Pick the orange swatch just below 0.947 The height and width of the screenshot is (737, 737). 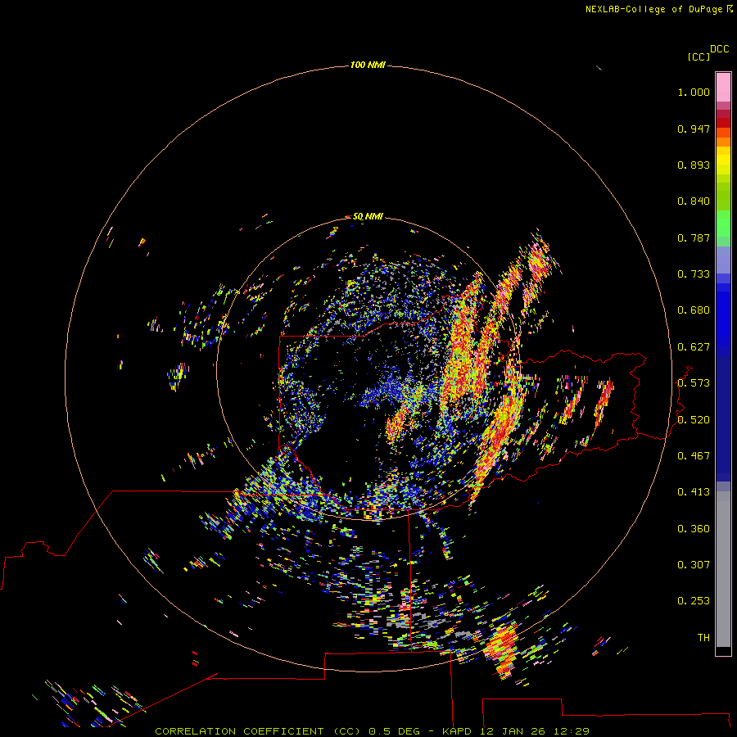(x=723, y=133)
